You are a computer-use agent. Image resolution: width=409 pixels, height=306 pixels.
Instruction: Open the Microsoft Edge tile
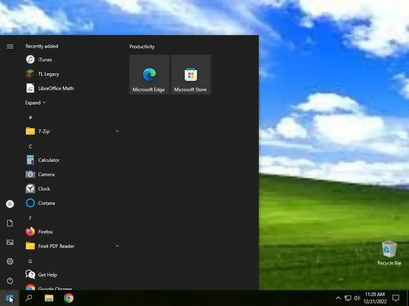click(149, 75)
